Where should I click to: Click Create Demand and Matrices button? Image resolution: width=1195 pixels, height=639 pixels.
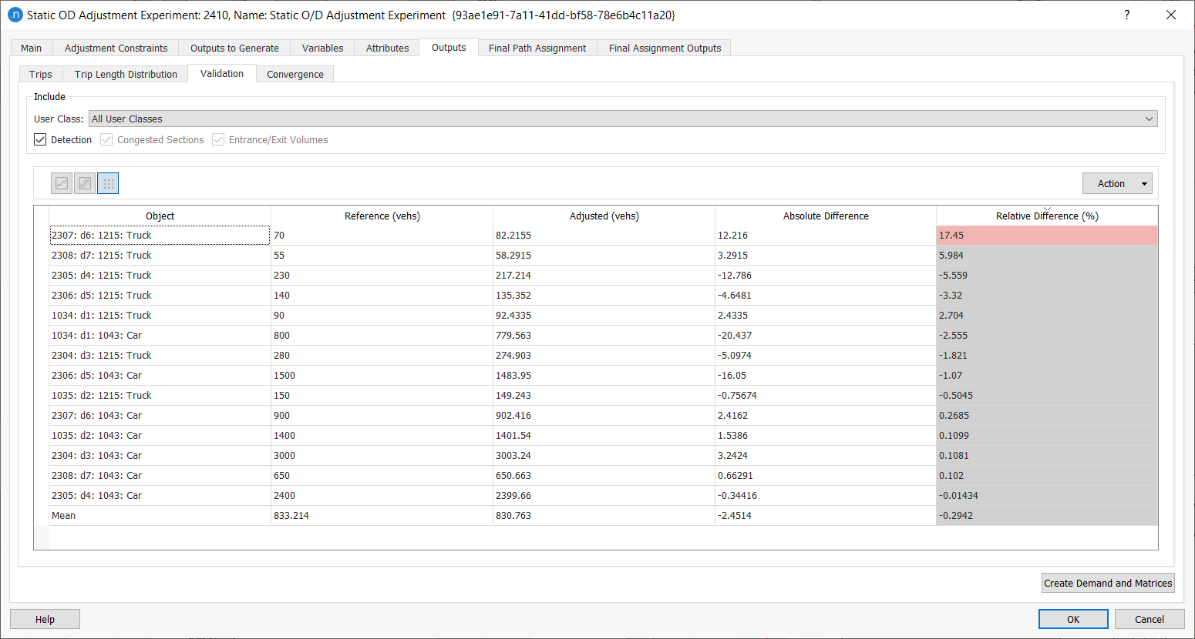(1108, 583)
